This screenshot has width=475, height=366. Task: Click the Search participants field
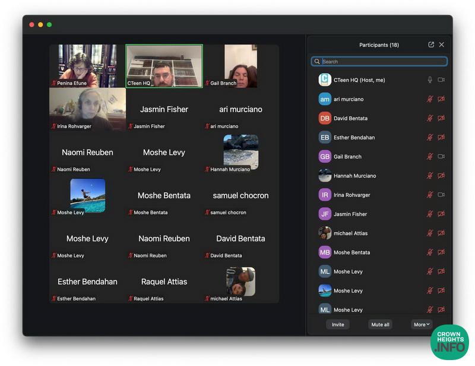pyautogui.click(x=380, y=62)
